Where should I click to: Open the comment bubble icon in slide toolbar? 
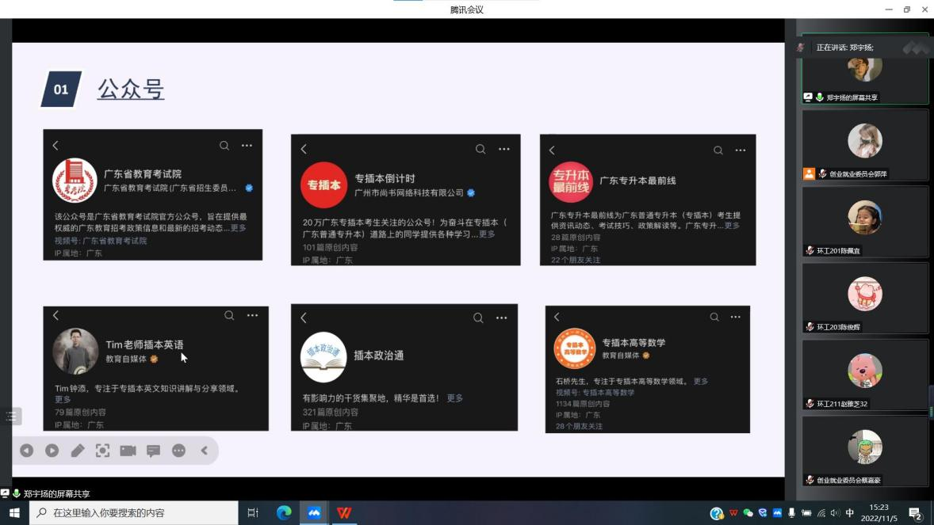(153, 451)
